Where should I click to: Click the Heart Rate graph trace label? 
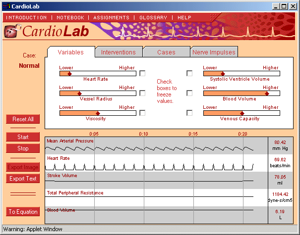point(59,158)
